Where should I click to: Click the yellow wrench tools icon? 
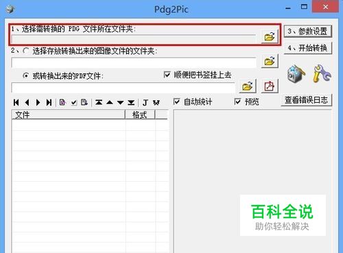[322, 73]
